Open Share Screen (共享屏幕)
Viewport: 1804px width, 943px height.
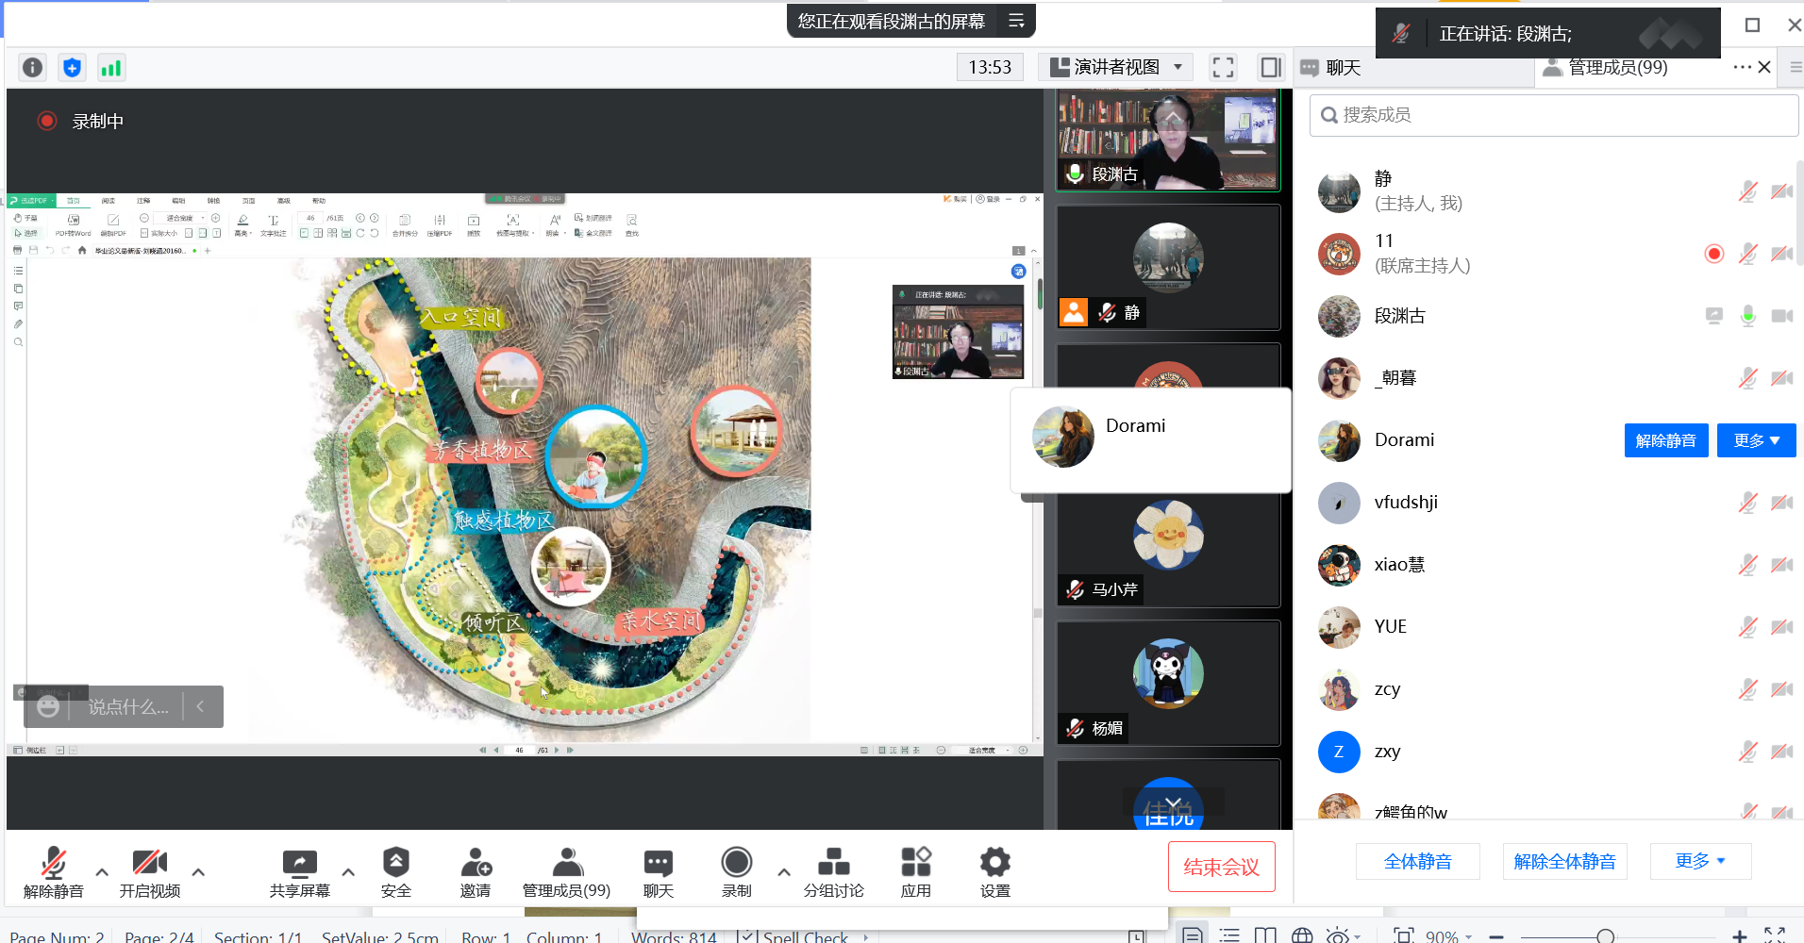[299, 872]
